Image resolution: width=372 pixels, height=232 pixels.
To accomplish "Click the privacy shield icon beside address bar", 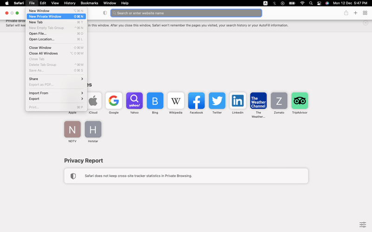I will pyautogui.click(x=105, y=13).
